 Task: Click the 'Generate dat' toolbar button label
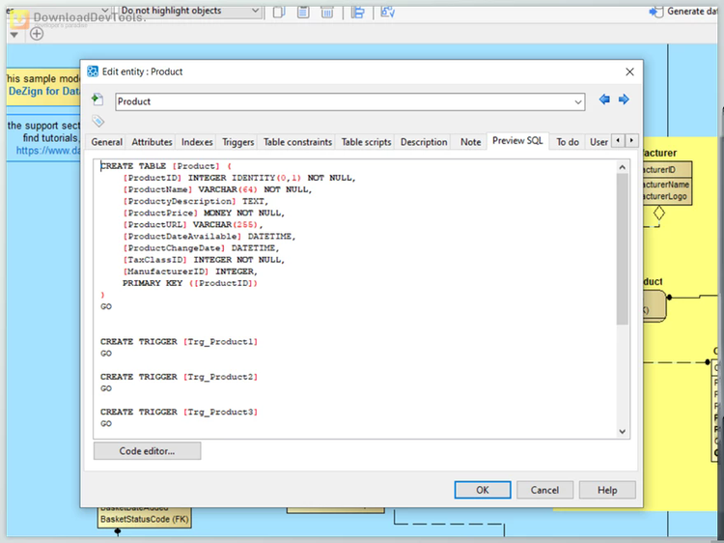tap(692, 11)
